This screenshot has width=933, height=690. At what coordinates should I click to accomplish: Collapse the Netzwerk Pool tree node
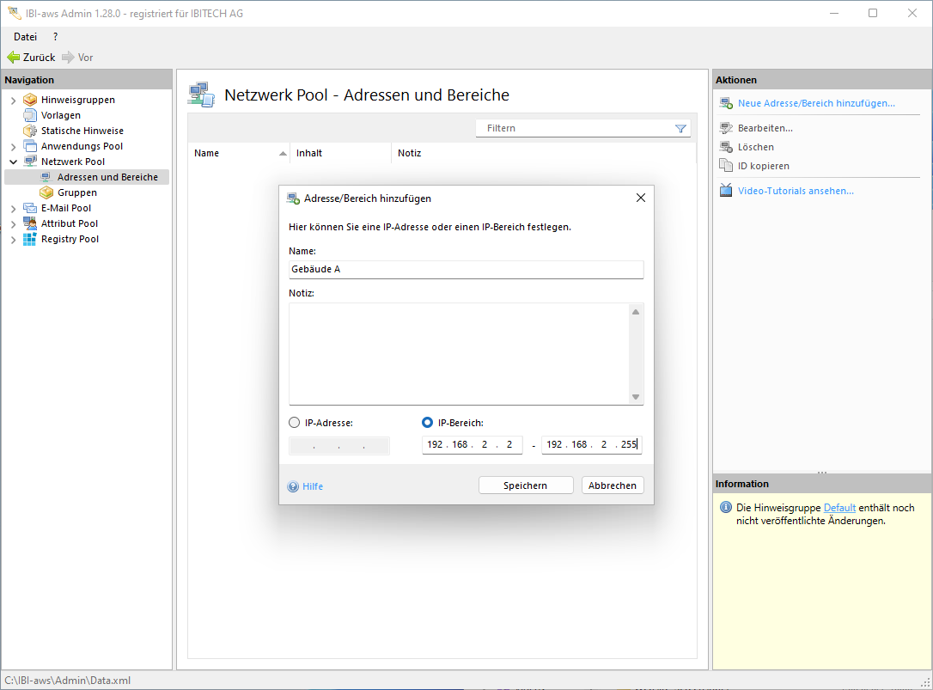13,162
